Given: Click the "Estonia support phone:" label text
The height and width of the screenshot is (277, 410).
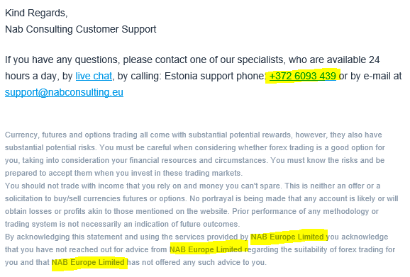Looking at the screenshot, I should point(216,76).
